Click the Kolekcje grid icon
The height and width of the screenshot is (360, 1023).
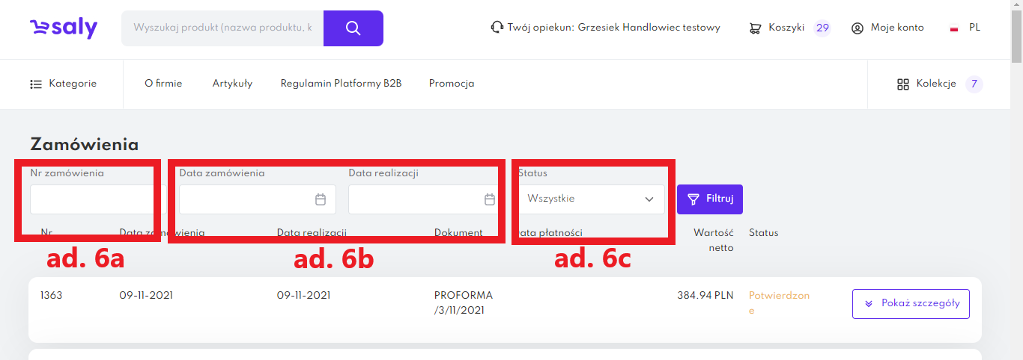coord(902,84)
